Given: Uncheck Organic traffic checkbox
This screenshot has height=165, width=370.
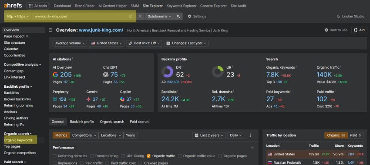Looking at the screenshot, I should [149, 156].
